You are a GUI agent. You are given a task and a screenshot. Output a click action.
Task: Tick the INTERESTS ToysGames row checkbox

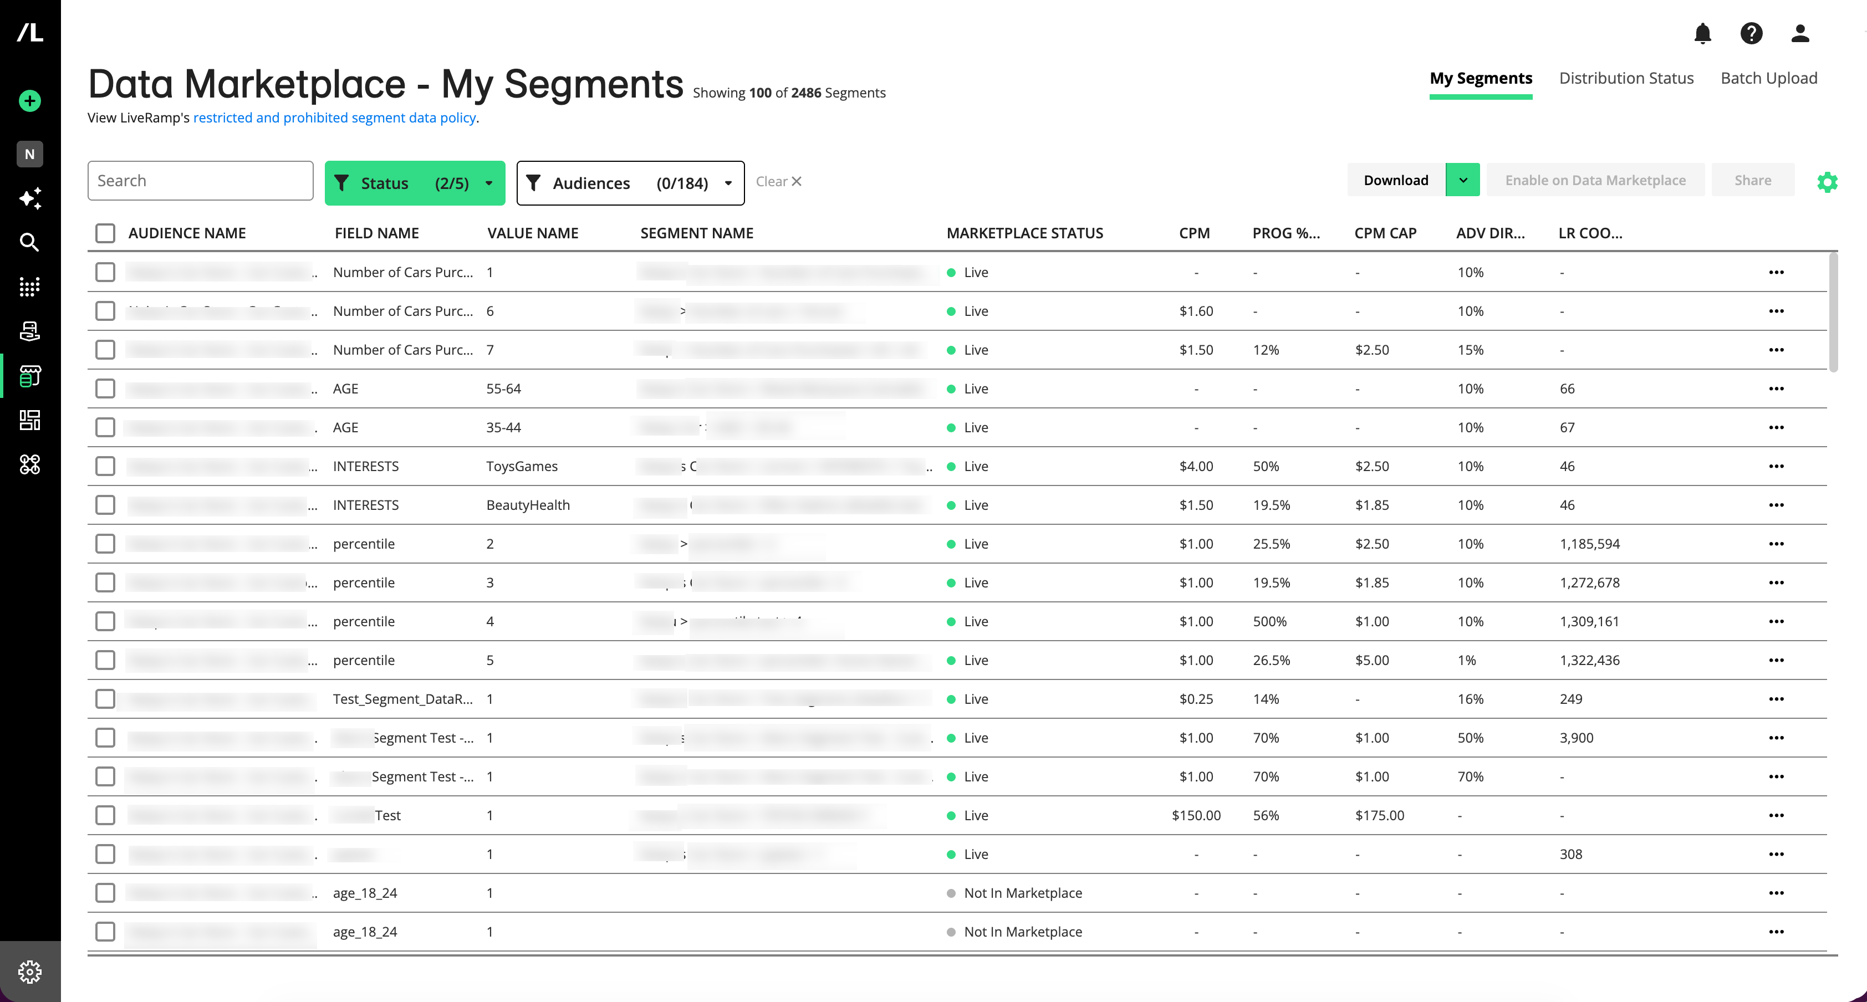tap(105, 466)
